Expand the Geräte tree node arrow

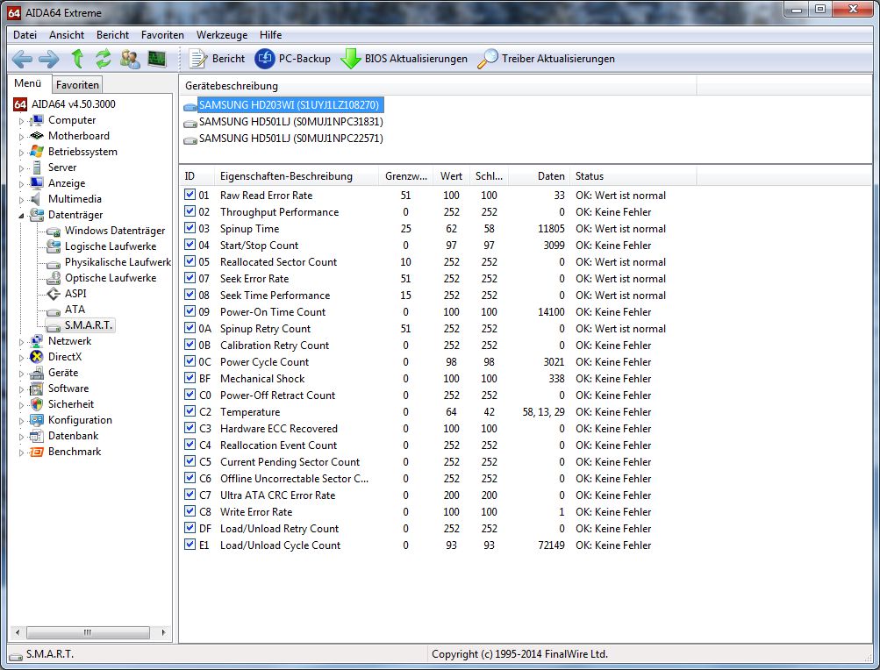coord(21,373)
